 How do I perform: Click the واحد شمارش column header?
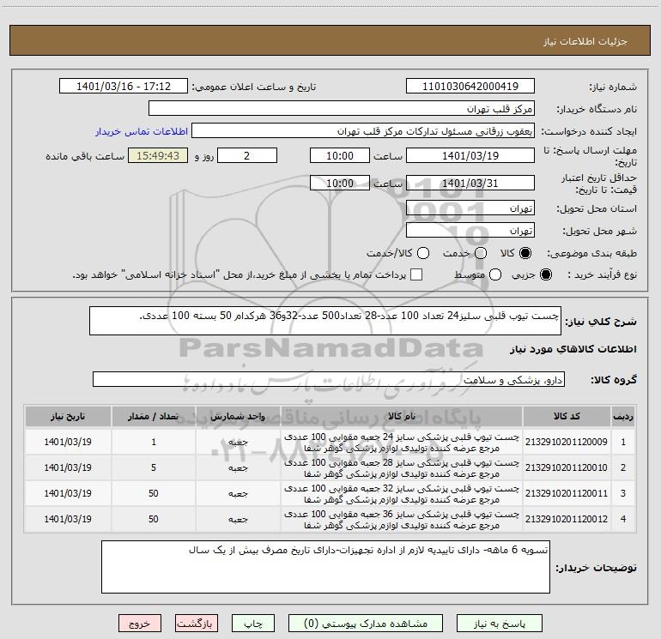click(x=238, y=416)
